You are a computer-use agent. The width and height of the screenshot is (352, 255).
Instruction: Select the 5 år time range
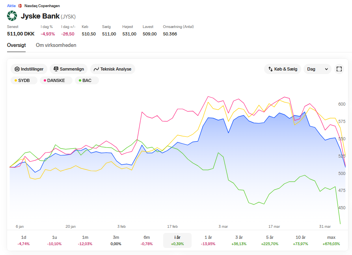point(270,240)
